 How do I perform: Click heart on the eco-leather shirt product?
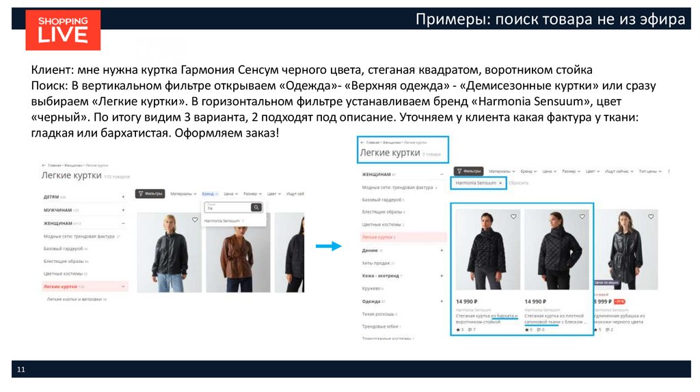click(x=651, y=216)
